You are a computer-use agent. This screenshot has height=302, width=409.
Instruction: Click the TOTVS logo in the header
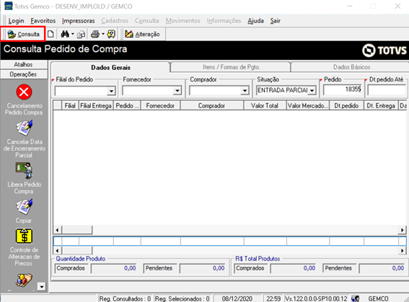pos(384,50)
